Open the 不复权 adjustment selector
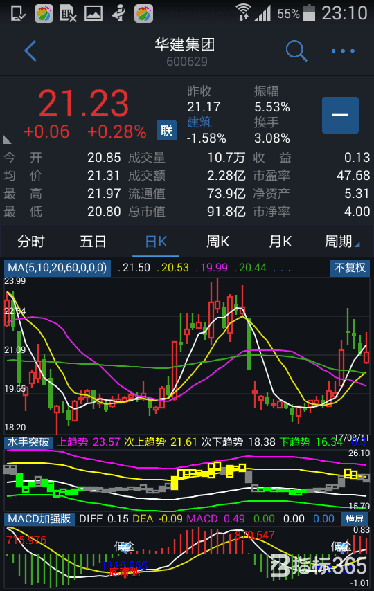This screenshot has width=374, height=591. click(350, 268)
